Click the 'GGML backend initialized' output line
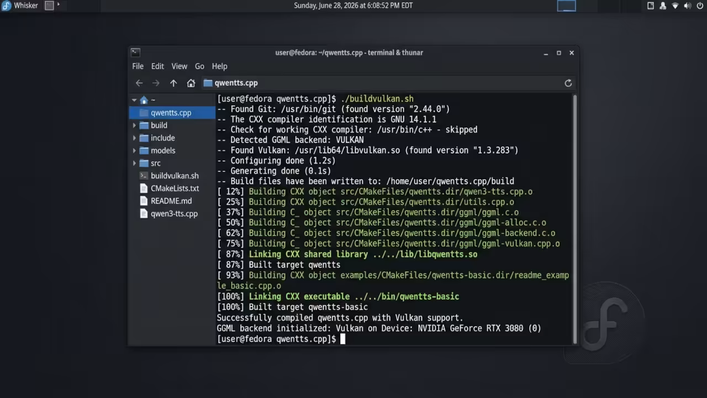 [379, 328]
